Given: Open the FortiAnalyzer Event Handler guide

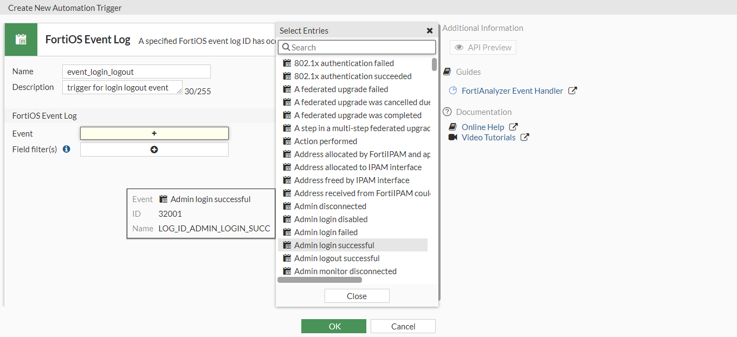Looking at the screenshot, I should click(x=511, y=91).
